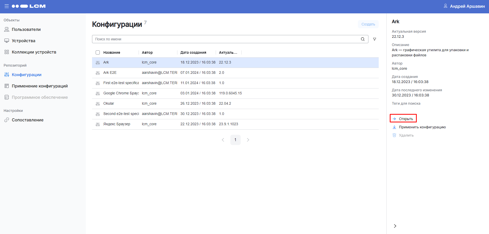Open Users section in sidebar
This screenshot has width=489, height=234.
(26, 29)
